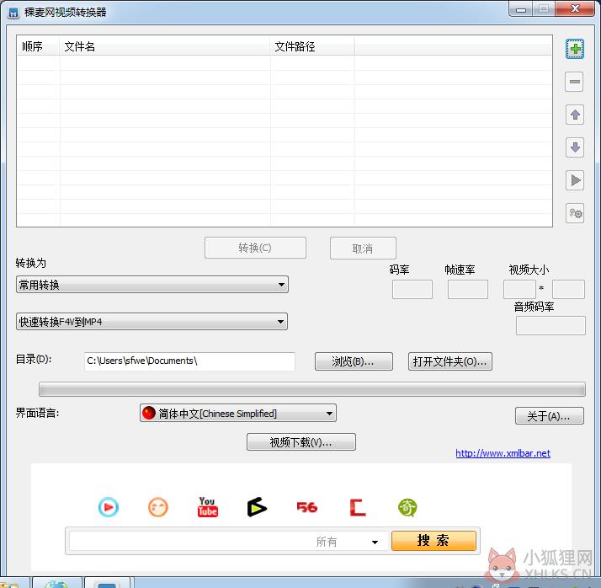Viewport: 601px width, 588px height.
Task: Open the 关于(A)... about dialog
Action: (x=550, y=416)
